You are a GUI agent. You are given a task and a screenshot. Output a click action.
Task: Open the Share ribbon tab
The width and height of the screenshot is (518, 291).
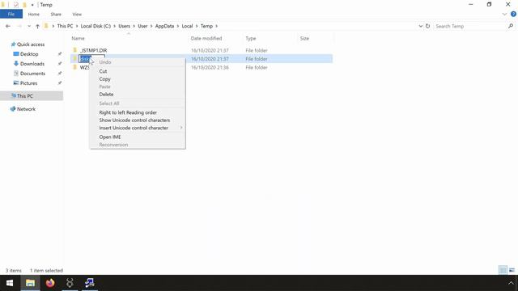click(x=56, y=15)
